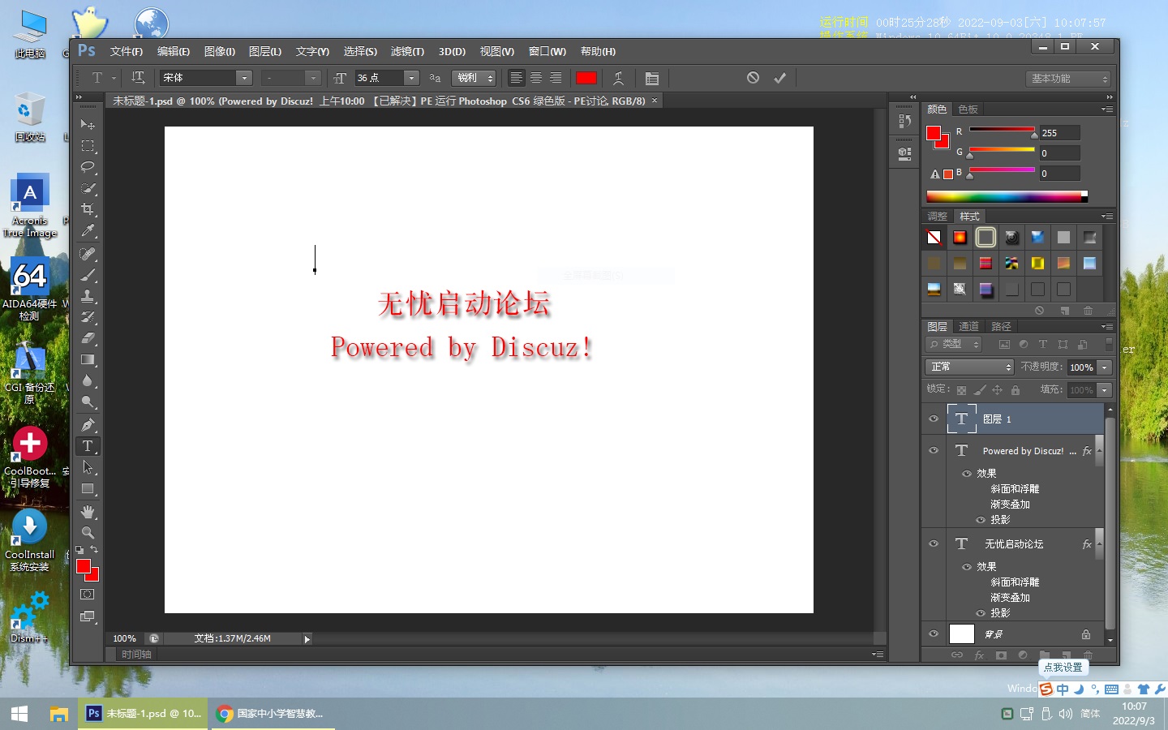Switch to the 调整 tab
Screen dimensions: 1168x730
[937, 216]
